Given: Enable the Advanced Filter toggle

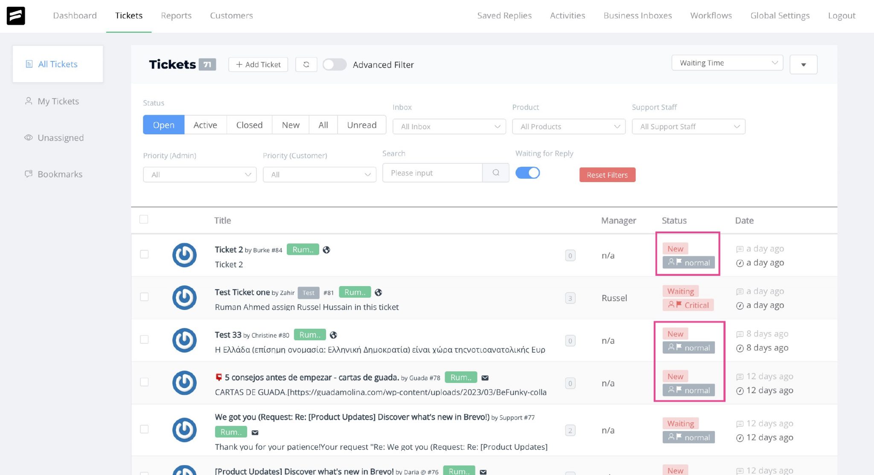Looking at the screenshot, I should pos(335,64).
